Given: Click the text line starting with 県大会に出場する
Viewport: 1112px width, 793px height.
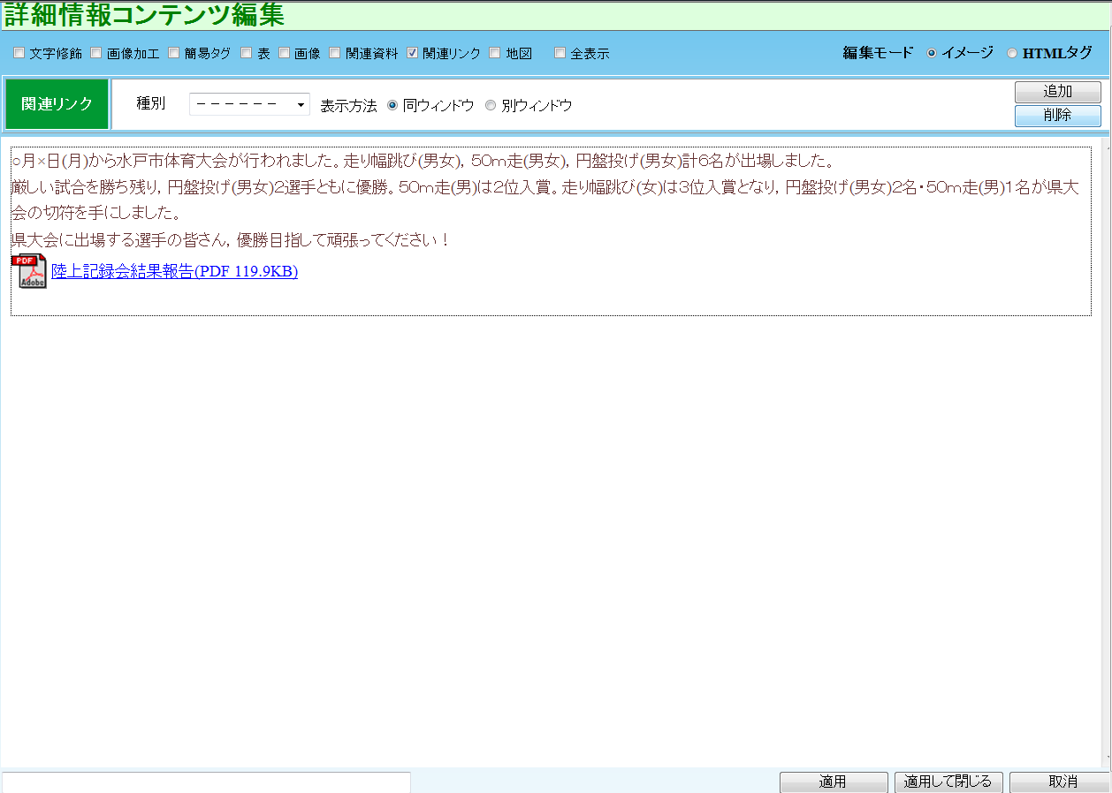Looking at the screenshot, I should pyautogui.click(x=232, y=239).
